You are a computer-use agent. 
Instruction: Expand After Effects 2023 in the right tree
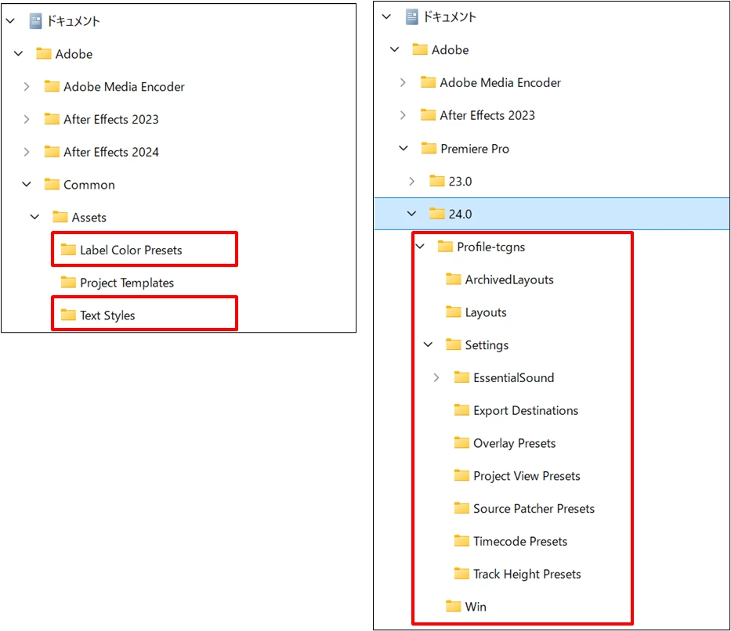coord(403,115)
